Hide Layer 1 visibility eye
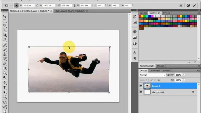Viewport: 201px width, 113px height. (141, 86)
